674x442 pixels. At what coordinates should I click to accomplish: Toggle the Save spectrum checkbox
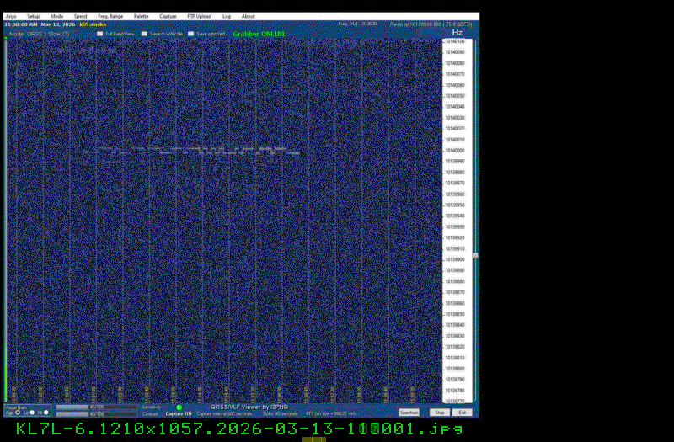tap(191, 34)
